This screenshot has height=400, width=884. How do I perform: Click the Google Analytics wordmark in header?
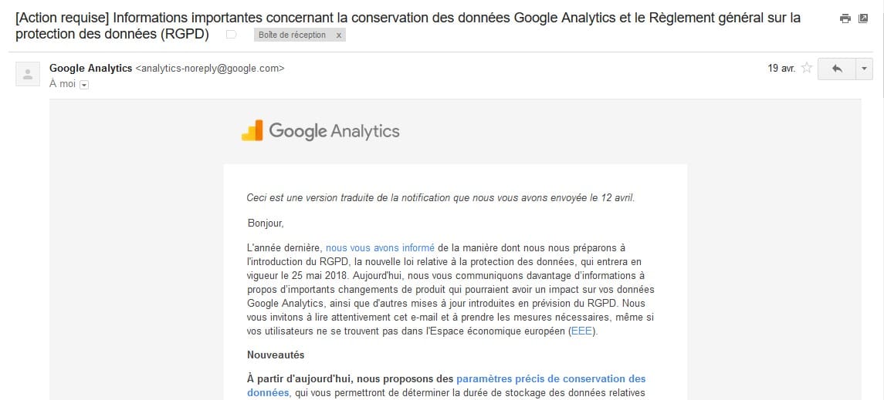[x=334, y=131]
